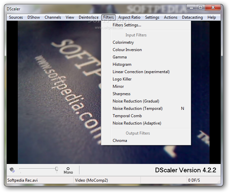230x193 pixels.
Task: Close the DScaler window
Action: [213, 7]
